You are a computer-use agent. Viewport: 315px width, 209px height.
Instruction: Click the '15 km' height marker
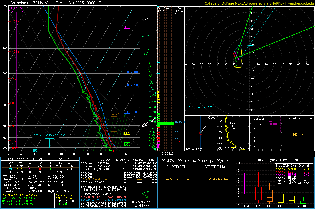point(16,21)
